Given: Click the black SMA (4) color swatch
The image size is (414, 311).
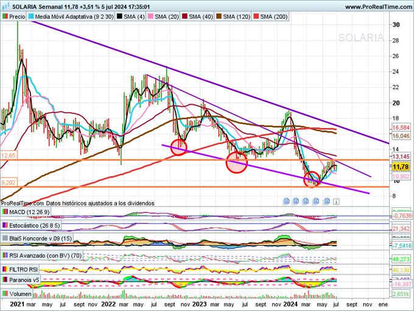Looking at the screenshot, I should click(x=119, y=16).
